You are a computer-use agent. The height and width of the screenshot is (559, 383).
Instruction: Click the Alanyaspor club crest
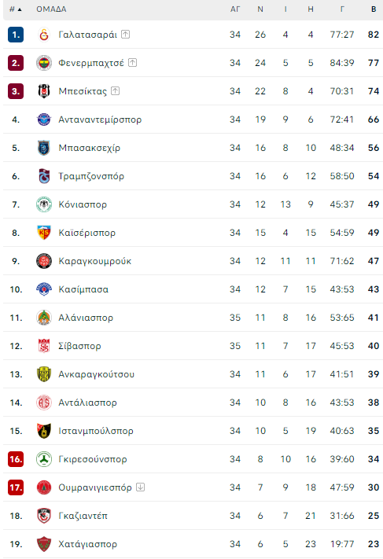pos(44,318)
